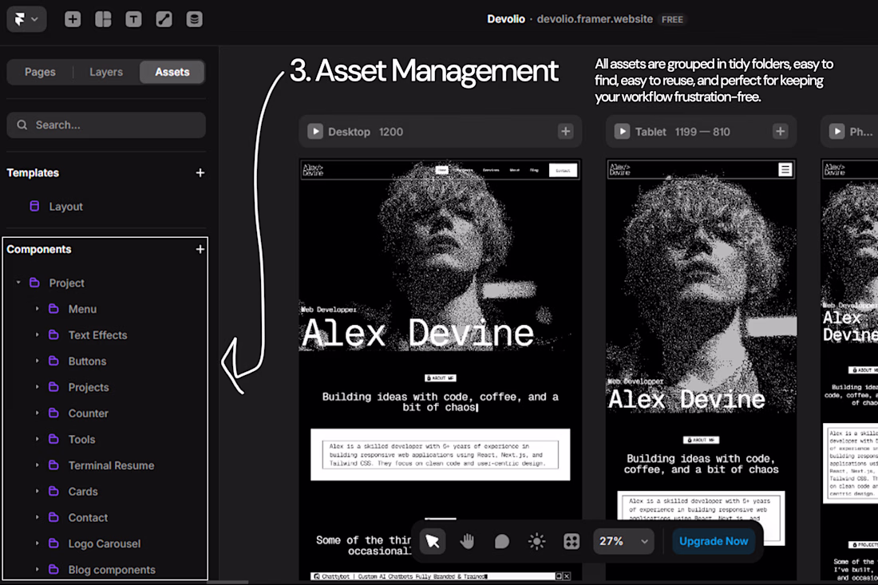Click the FREE plan badge
The image size is (878, 585).
click(672, 20)
